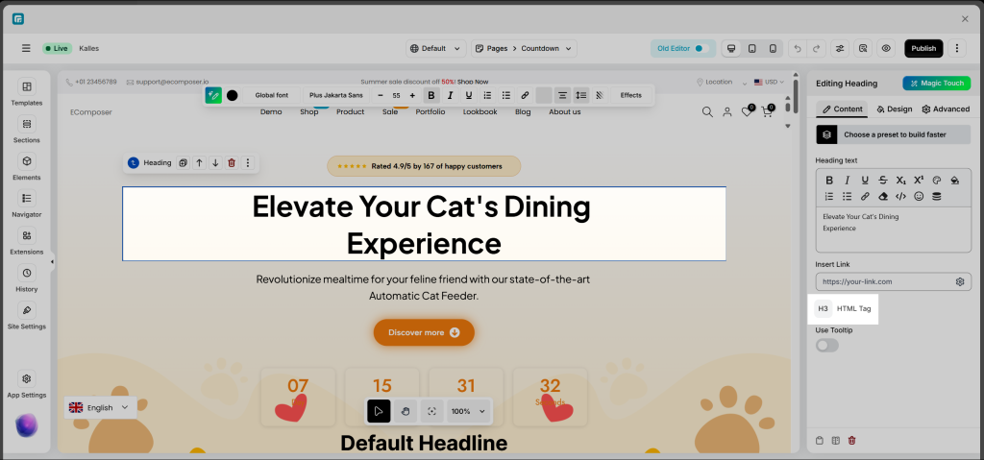Toggle the Old Editor switch
This screenshot has width=984, height=460.
(x=699, y=48)
